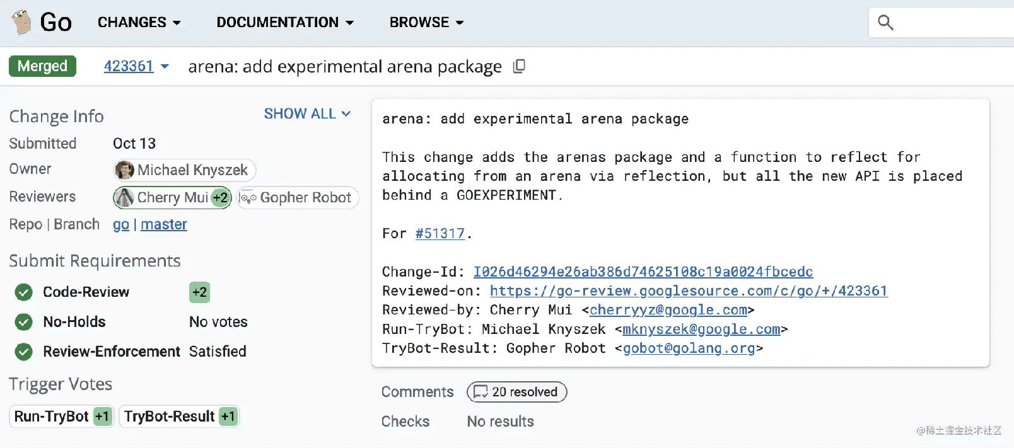Click the No-Holds green checkmark icon
This screenshot has width=1014, height=448.
[x=24, y=322]
